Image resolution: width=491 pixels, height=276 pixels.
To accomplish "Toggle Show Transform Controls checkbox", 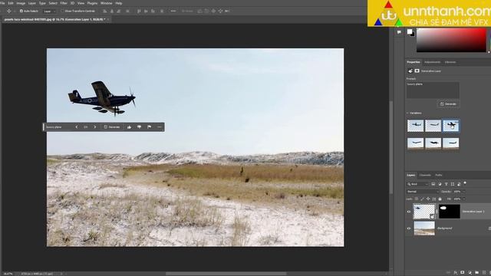I will (62, 11).
